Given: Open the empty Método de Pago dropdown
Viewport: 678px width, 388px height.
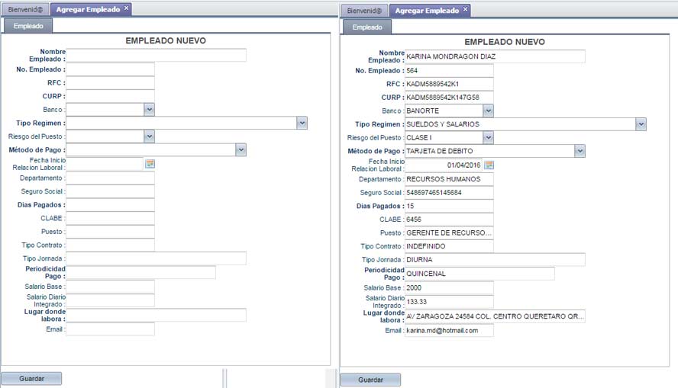Looking at the screenshot, I should [241, 150].
